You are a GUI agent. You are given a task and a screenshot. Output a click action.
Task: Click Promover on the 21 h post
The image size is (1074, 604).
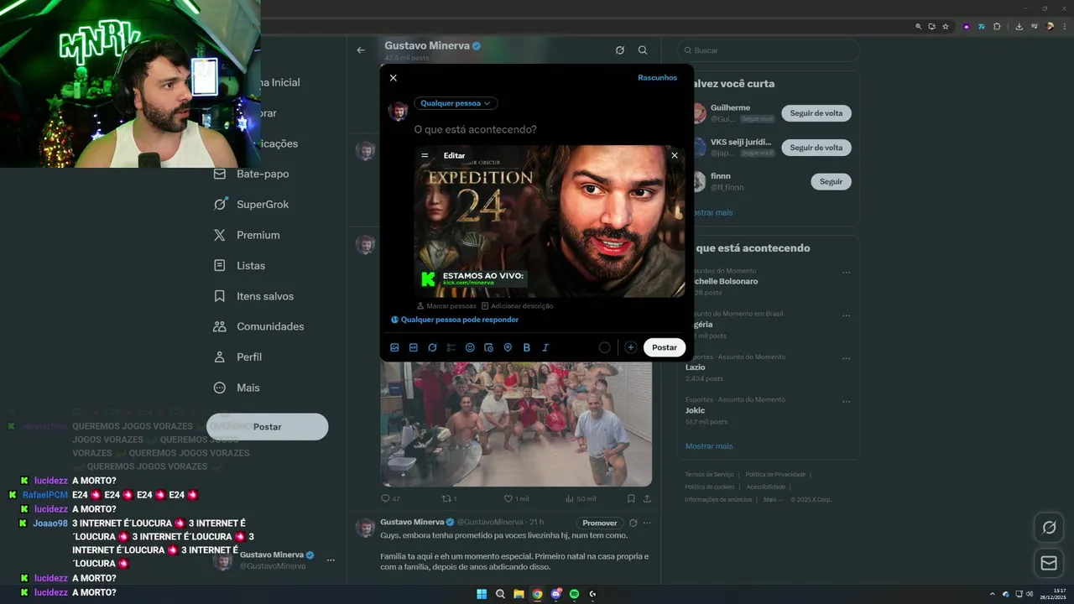[600, 523]
